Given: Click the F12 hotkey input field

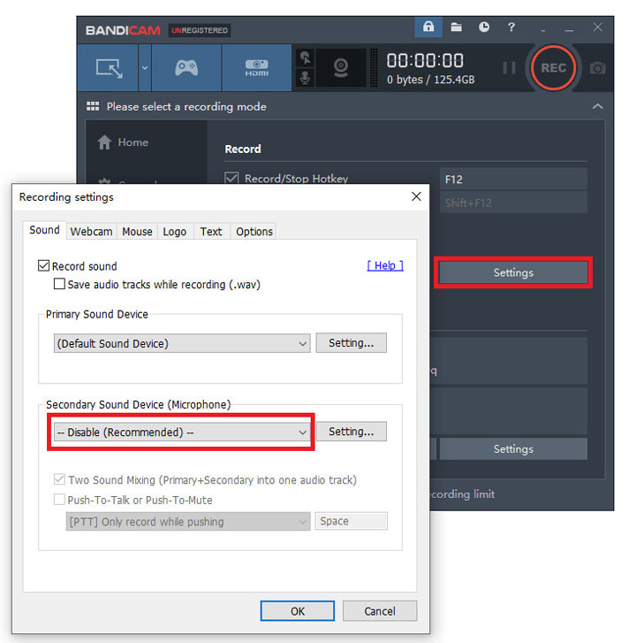Looking at the screenshot, I should [x=513, y=179].
